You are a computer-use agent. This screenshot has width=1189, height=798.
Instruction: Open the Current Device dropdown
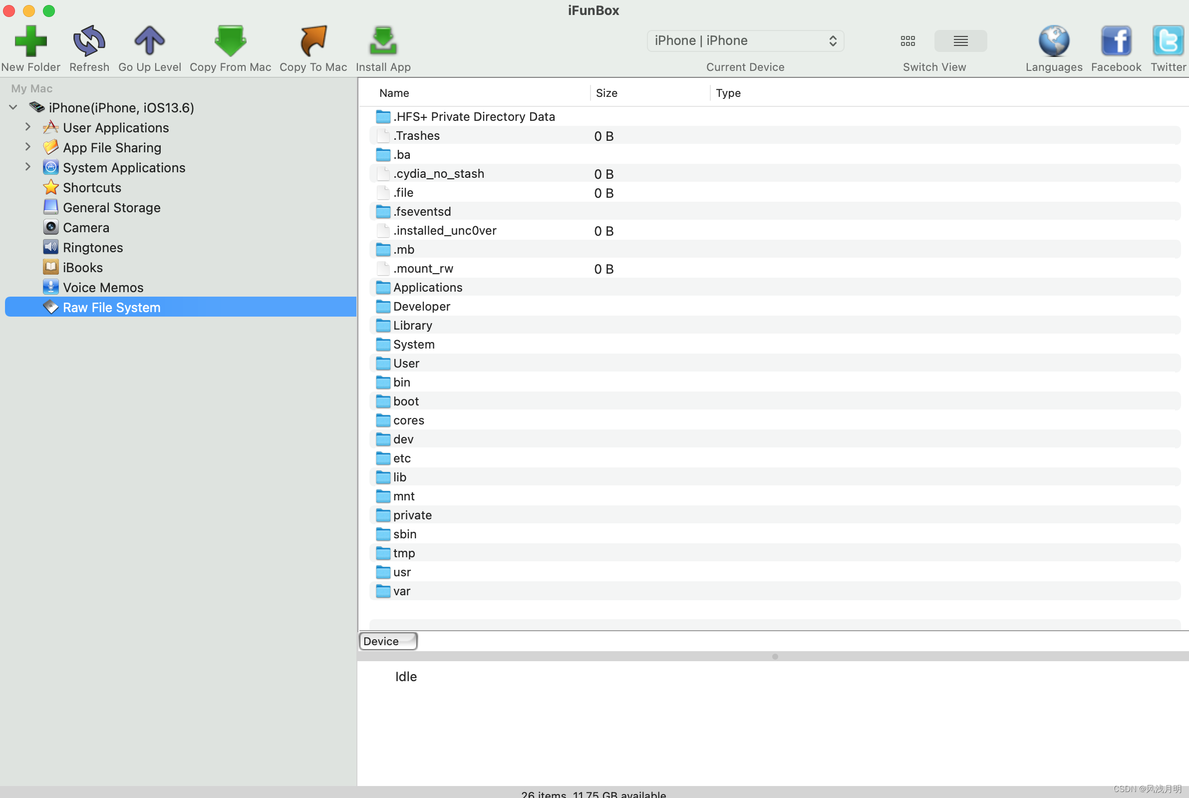tap(745, 41)
